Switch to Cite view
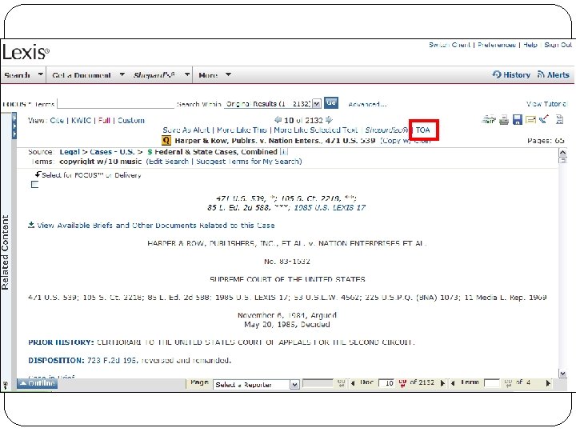The height and width of the screenshot is (432, 576). coord(57,121)
